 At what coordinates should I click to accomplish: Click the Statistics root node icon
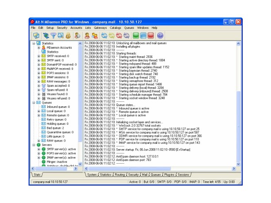[39, 43]
